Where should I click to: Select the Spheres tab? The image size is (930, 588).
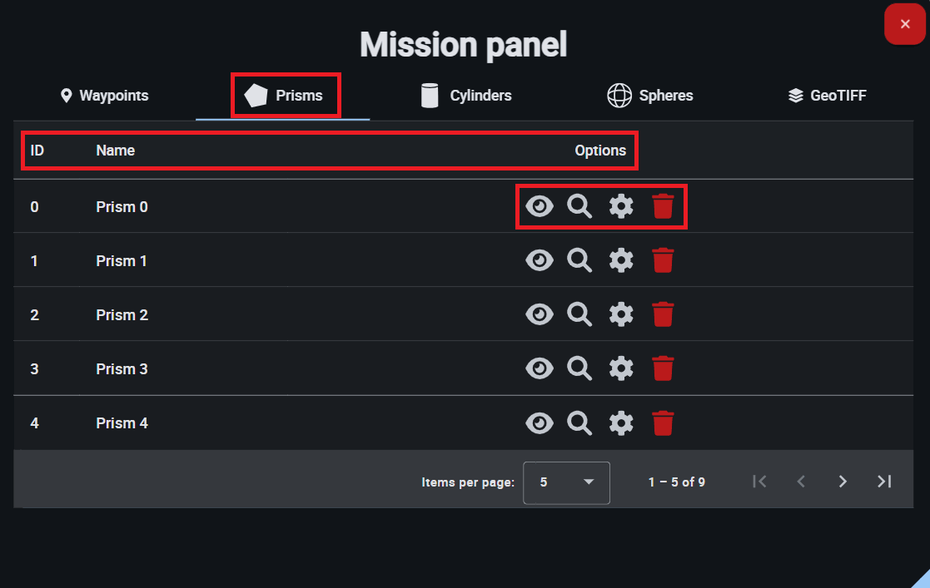pyautogui.click(x=650, y=96)
